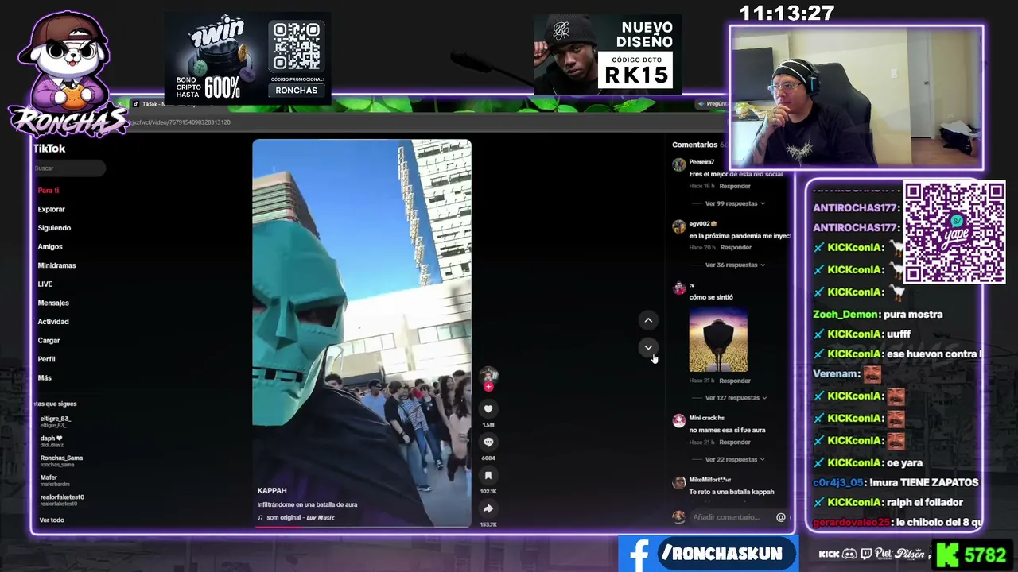Go to the previous video with the up arrow
The width and height of the screenshot is (1018, 572).
[648, 320]
